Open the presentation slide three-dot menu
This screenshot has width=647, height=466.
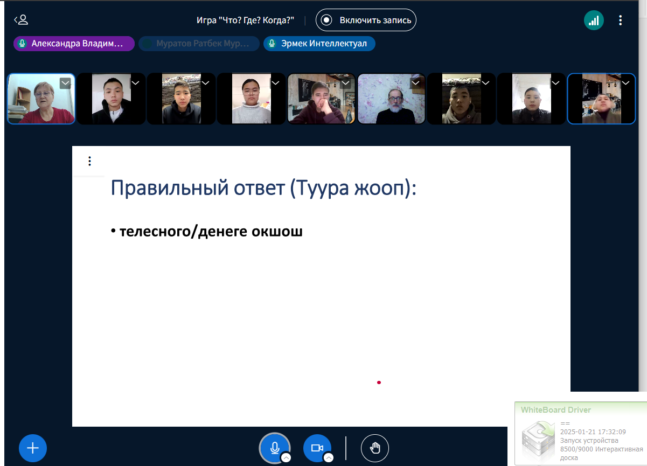(89, 161)
